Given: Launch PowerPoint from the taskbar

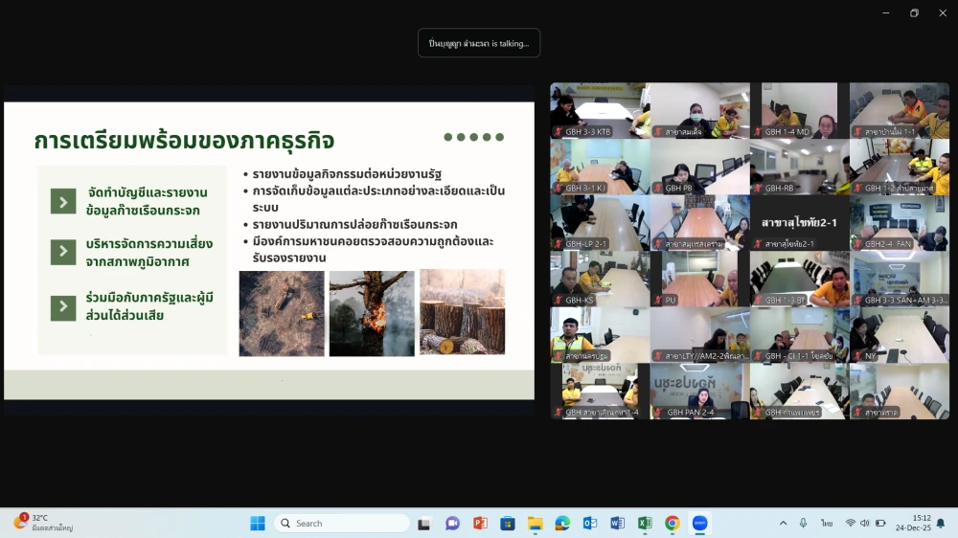Looking at the screenshot, I should [480, 524].
